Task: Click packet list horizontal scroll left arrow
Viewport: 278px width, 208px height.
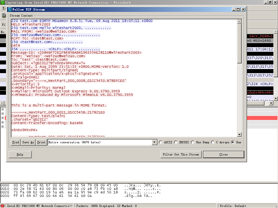Action: (2, 103)
